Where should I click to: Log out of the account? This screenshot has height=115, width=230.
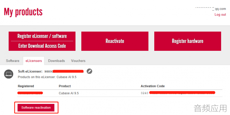220,15
